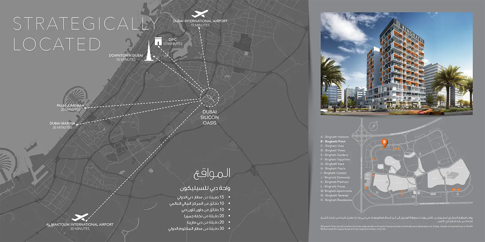Click the DIFC gate building icon
Viewport: 485px width, 242px height.
[x=158, y=42]
